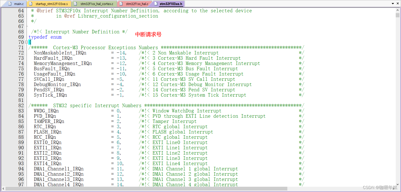This screenshot has width=401, height=192.
Task: Click EXTI1_IRQn identifier
Action: [x=48, y=148]
